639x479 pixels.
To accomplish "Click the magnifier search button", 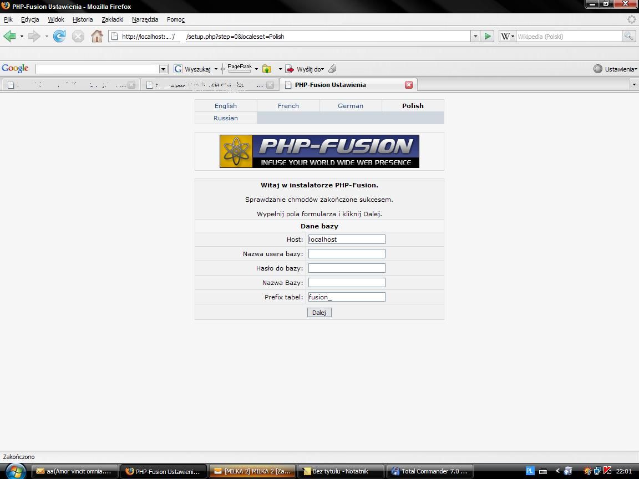I will tap(628, 36).
